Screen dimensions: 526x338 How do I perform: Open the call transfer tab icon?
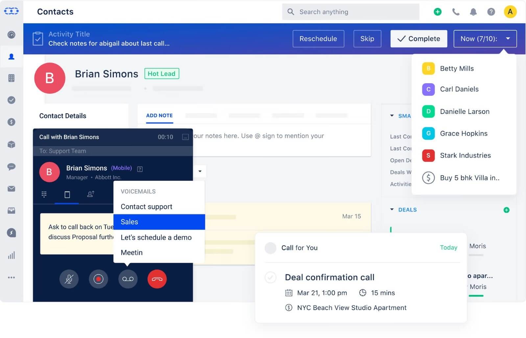click(91, 194)
